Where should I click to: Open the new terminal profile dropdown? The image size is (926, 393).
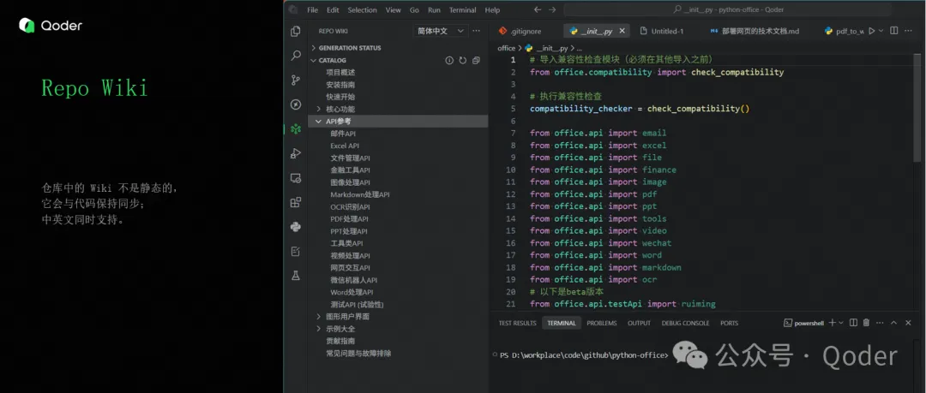coord(841,323)
